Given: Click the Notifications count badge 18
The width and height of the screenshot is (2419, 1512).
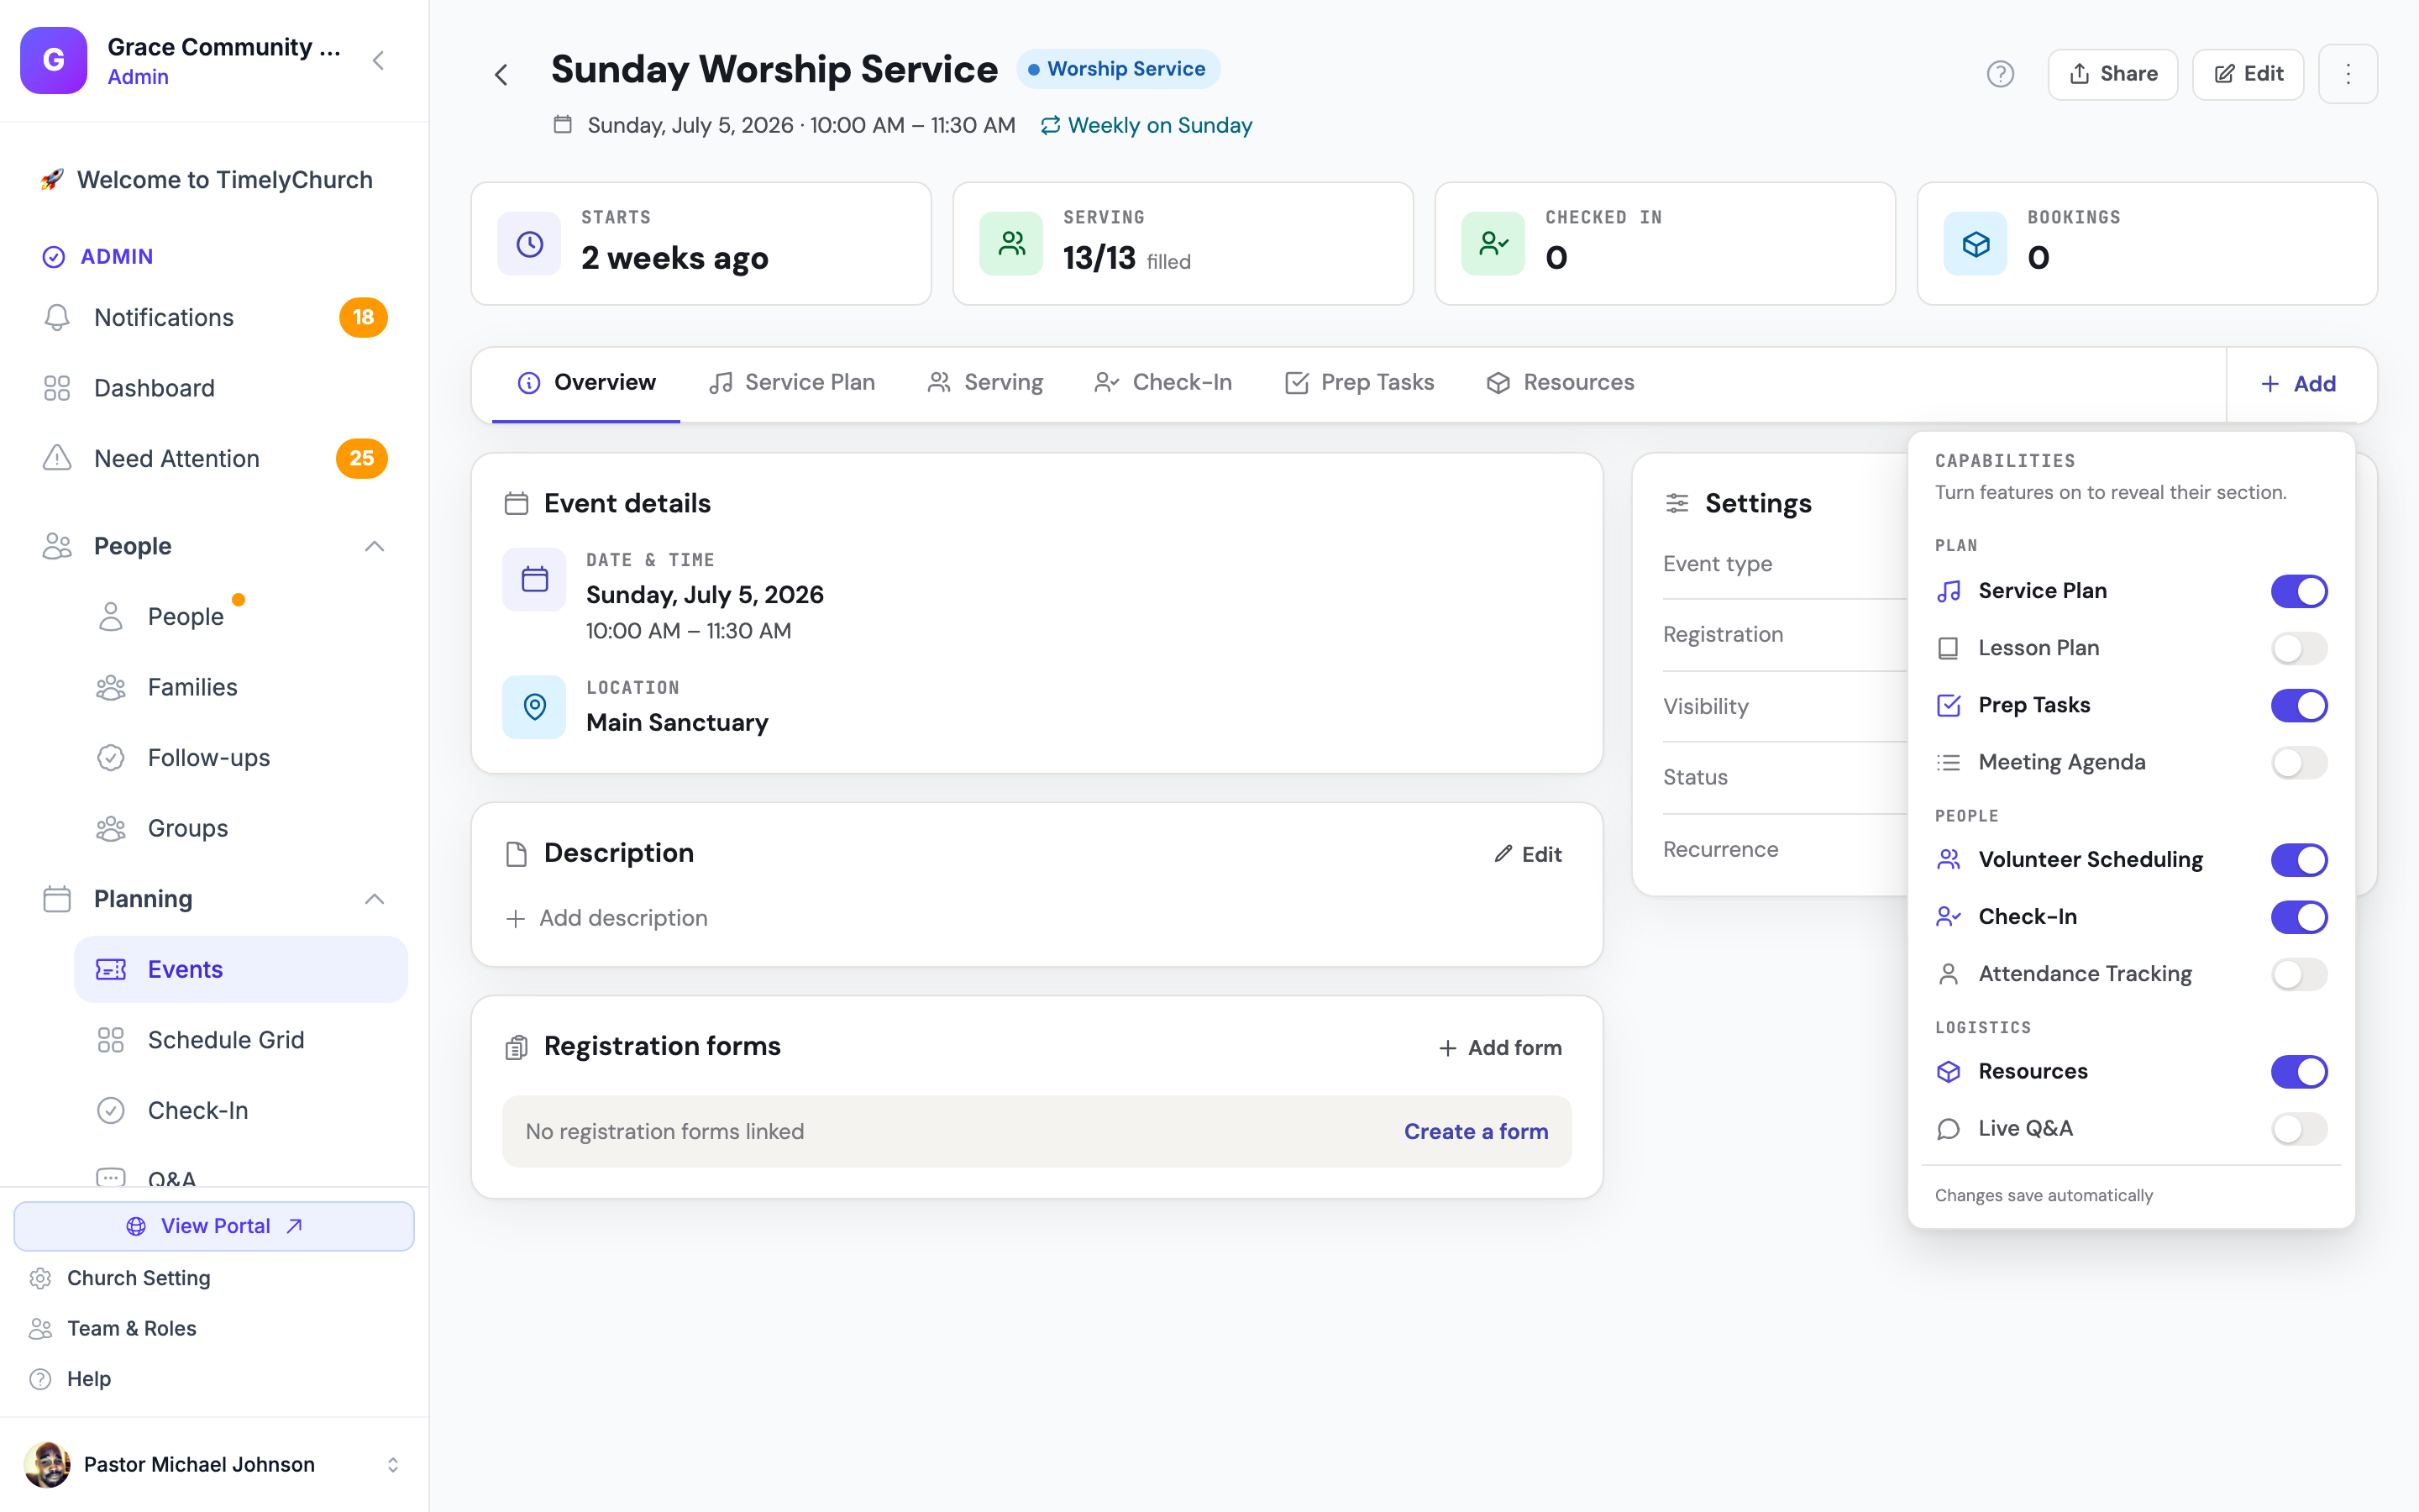Looking at the screenshot, I should click(363, 317).
